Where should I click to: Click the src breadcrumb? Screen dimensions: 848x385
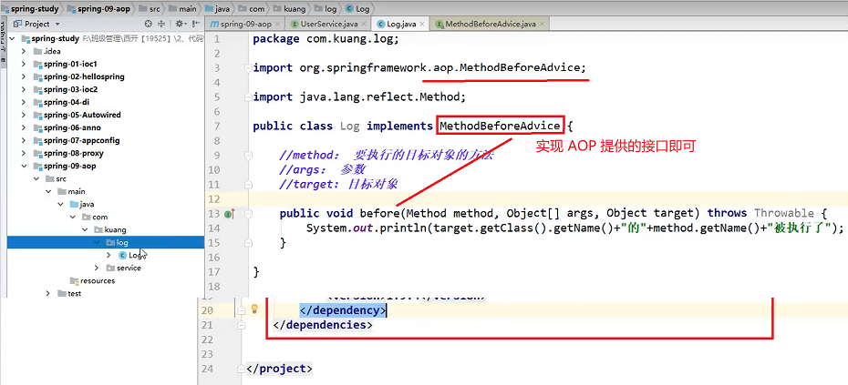click(x=150, y=8)
